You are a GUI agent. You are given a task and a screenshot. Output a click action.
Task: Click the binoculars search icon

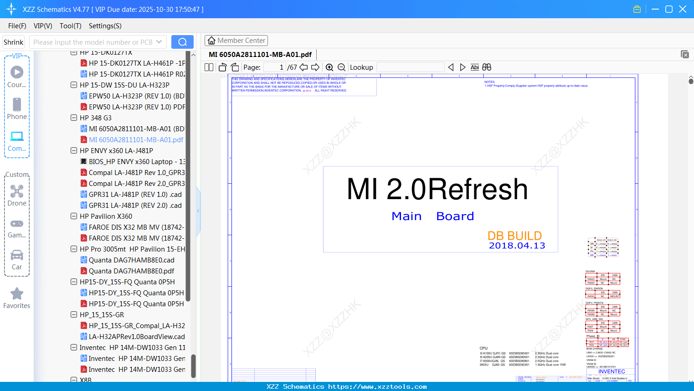[x=487, y=67]
